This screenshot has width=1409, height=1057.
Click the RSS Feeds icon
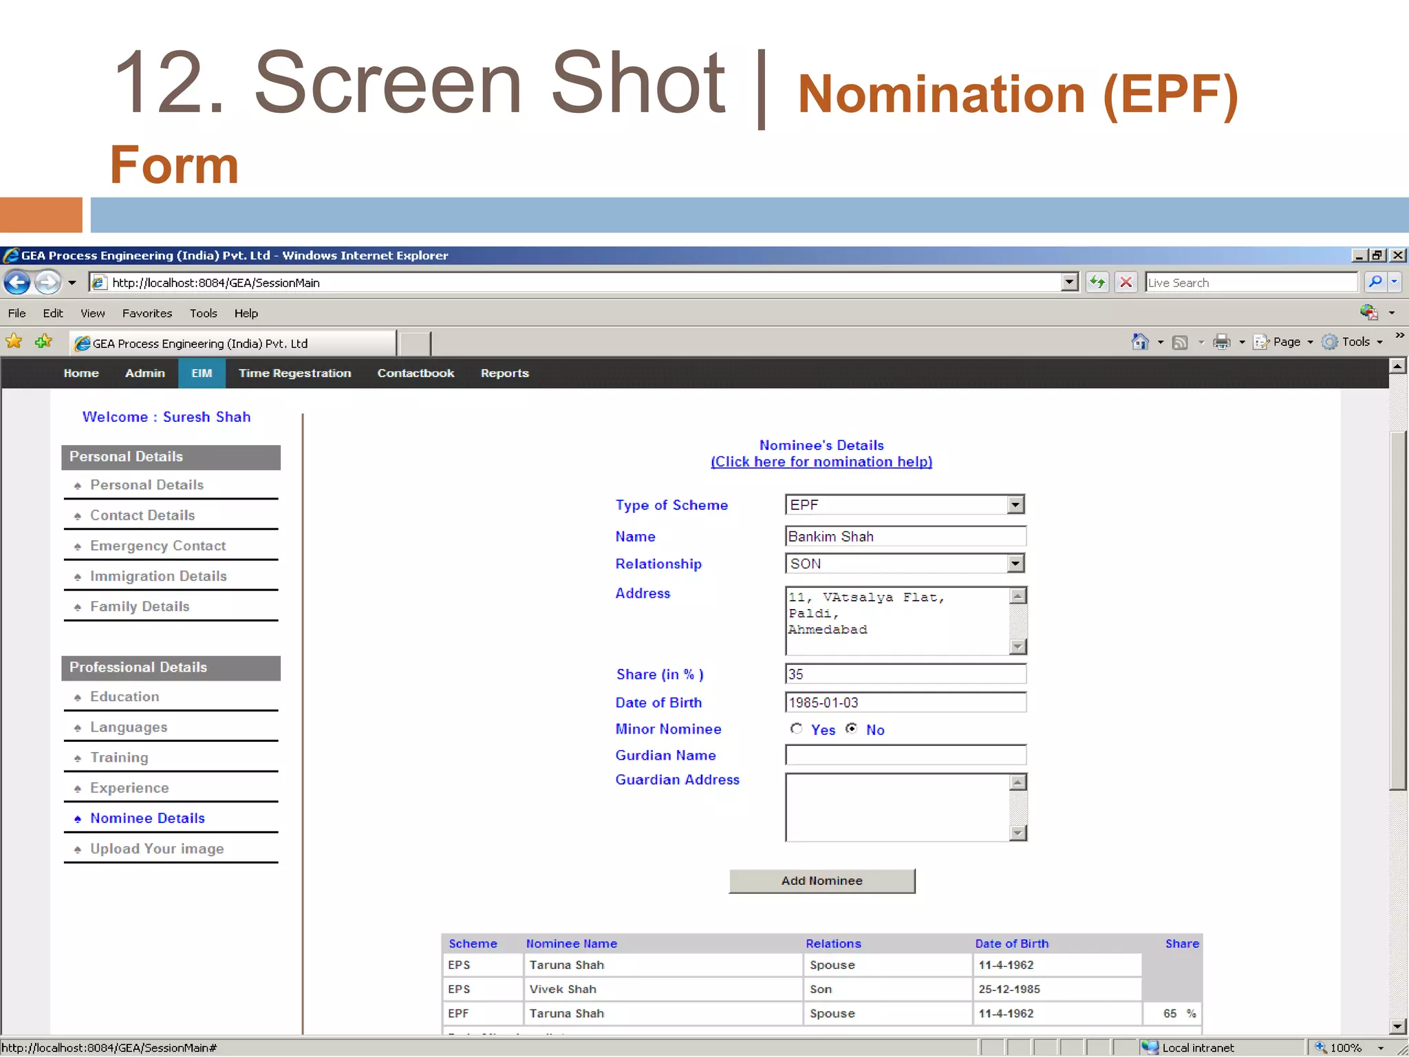(x=1180, y=342)
